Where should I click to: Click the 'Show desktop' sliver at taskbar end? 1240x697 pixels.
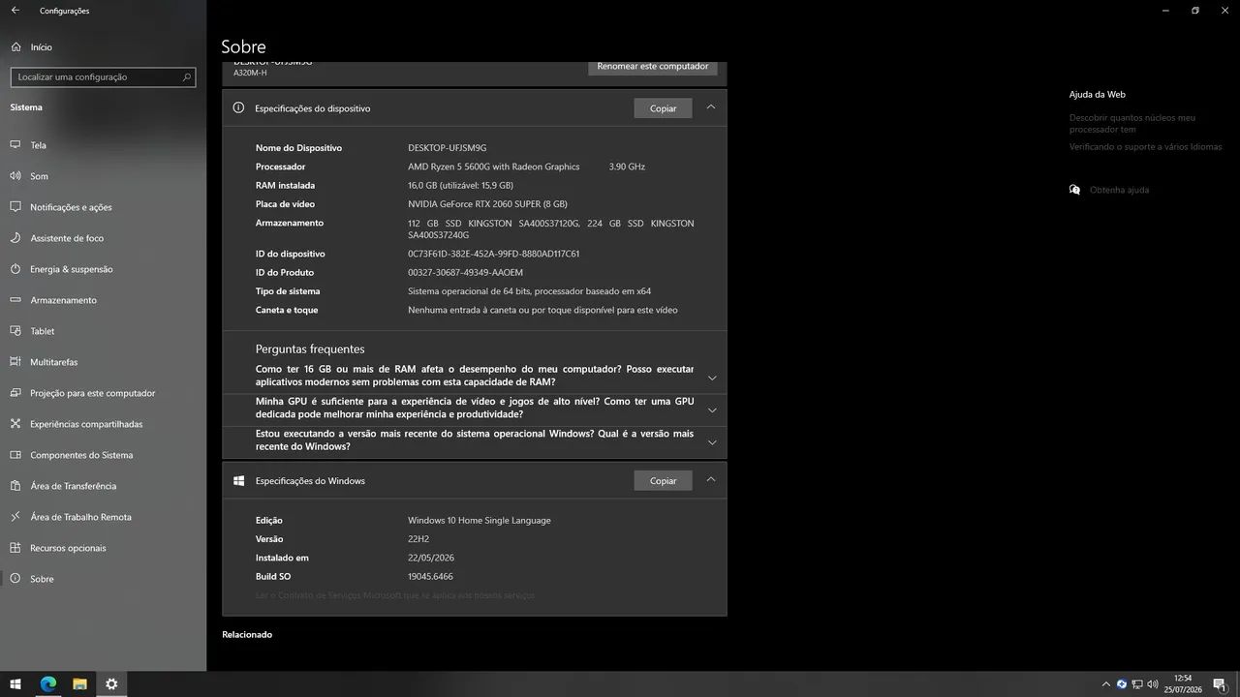click(1237, 684)
